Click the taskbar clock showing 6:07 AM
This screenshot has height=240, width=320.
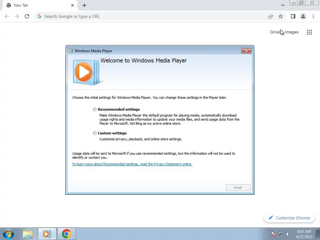(304, 234)
